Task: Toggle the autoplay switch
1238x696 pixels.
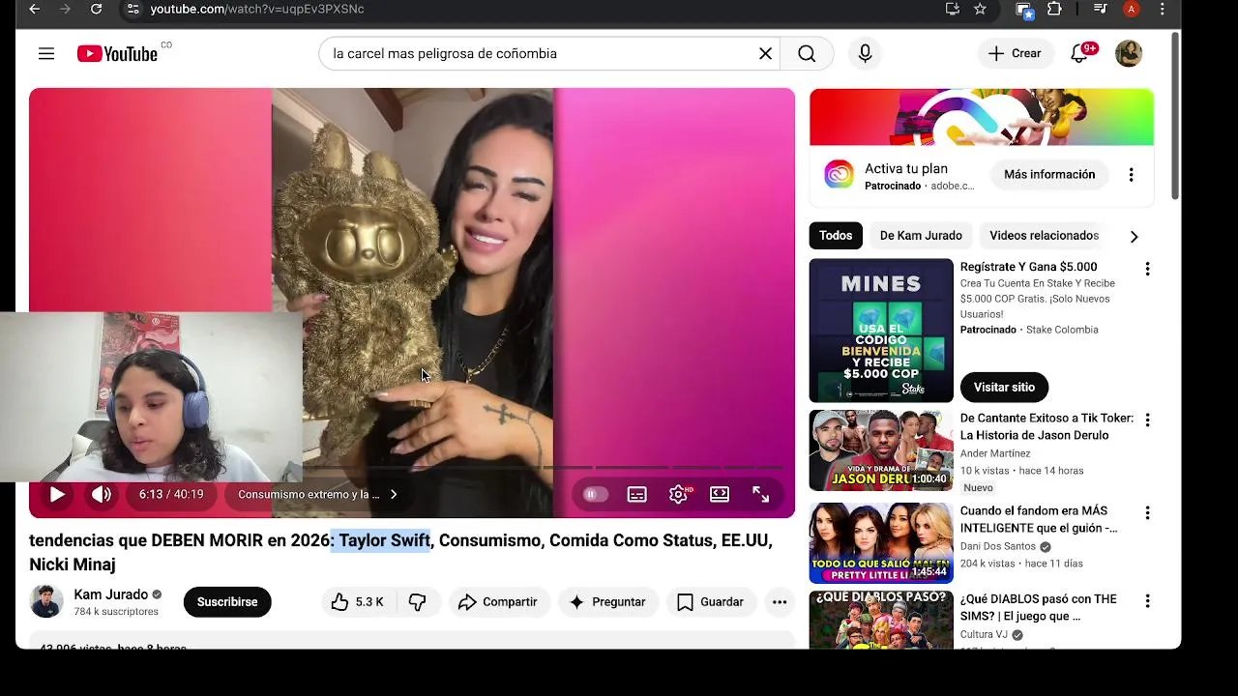Action: [594, 494]
